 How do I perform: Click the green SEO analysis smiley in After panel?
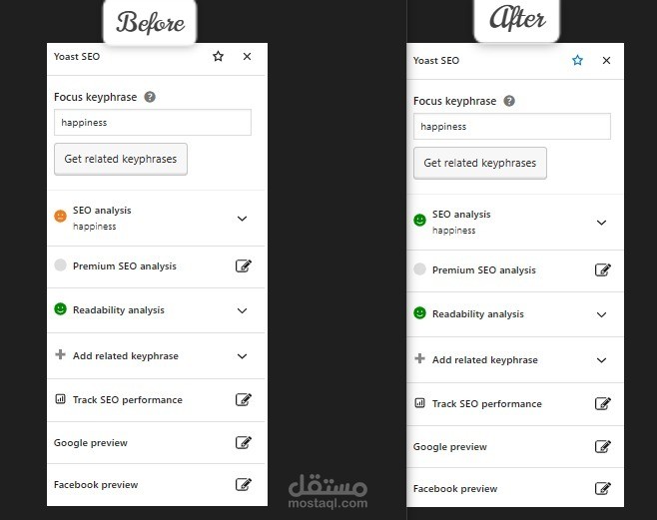(x=419, y=220)
